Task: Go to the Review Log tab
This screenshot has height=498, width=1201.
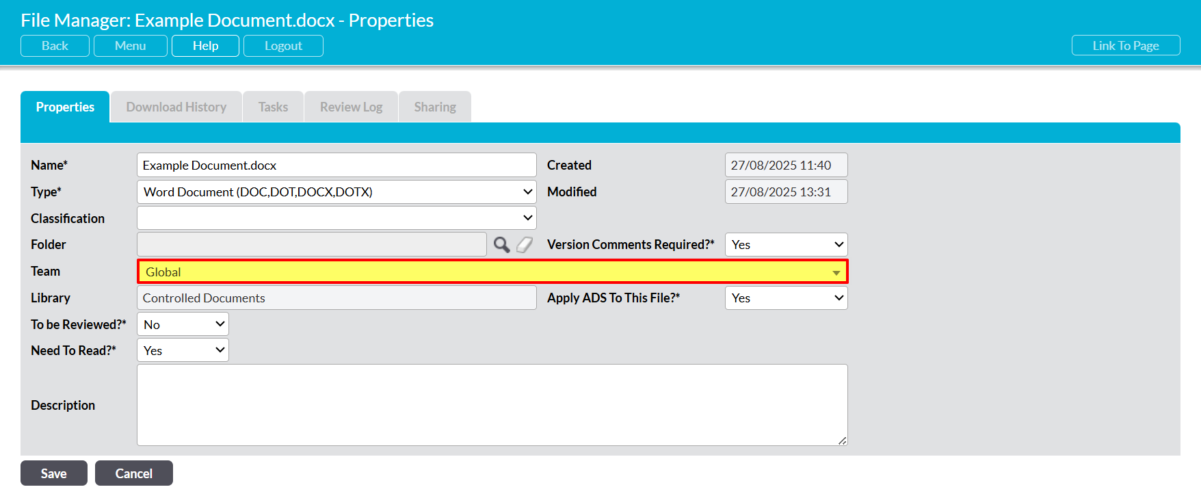Action: pyautogui.click(x=351, y=107)
